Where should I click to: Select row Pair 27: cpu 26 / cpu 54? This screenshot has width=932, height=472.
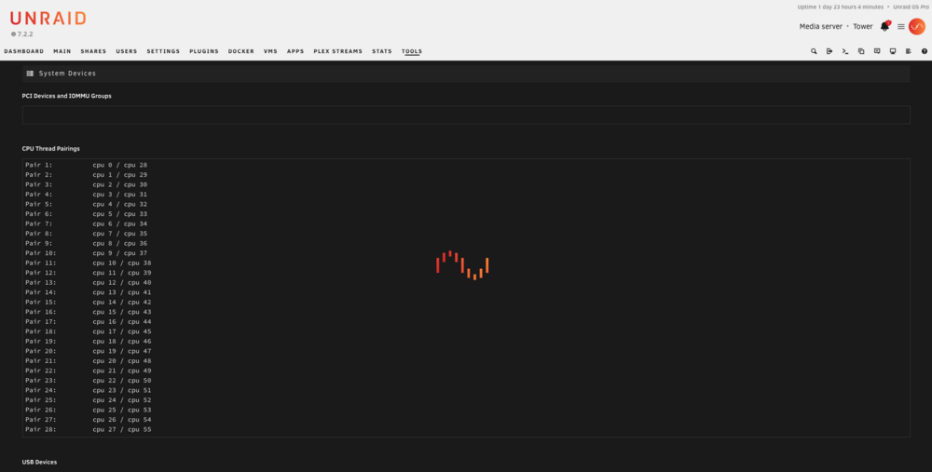tap(88, 420)
